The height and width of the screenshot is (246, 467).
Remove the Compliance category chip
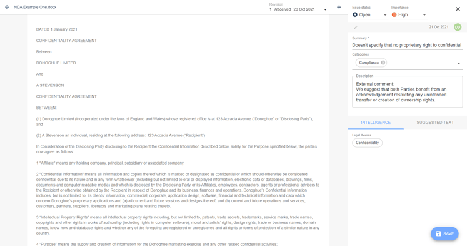click(x=383, y=63)
